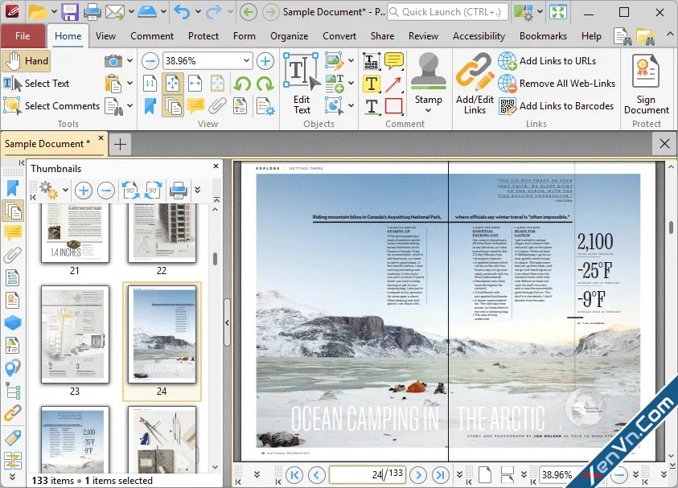Open the undo history dropdown arrow
This screenshot has height=488, width=678.
pos(198,12)
